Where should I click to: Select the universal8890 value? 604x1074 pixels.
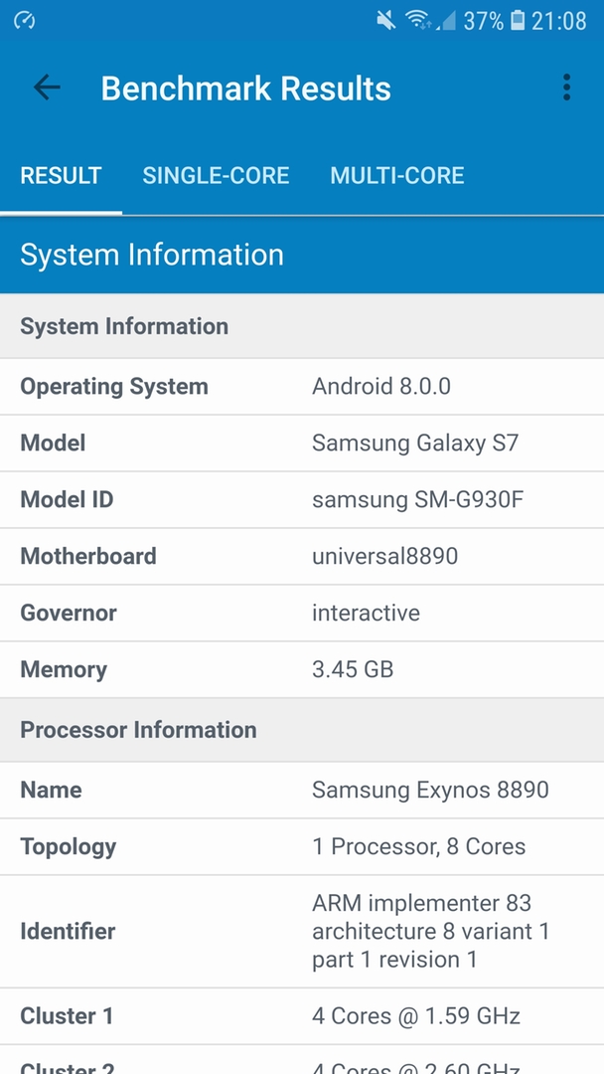385,556
